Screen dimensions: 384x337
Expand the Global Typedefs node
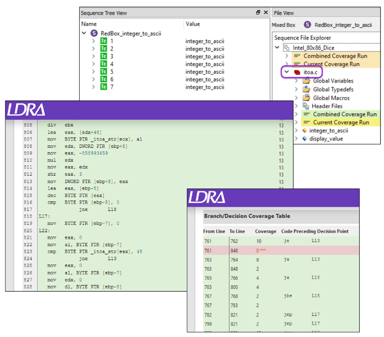296,89
